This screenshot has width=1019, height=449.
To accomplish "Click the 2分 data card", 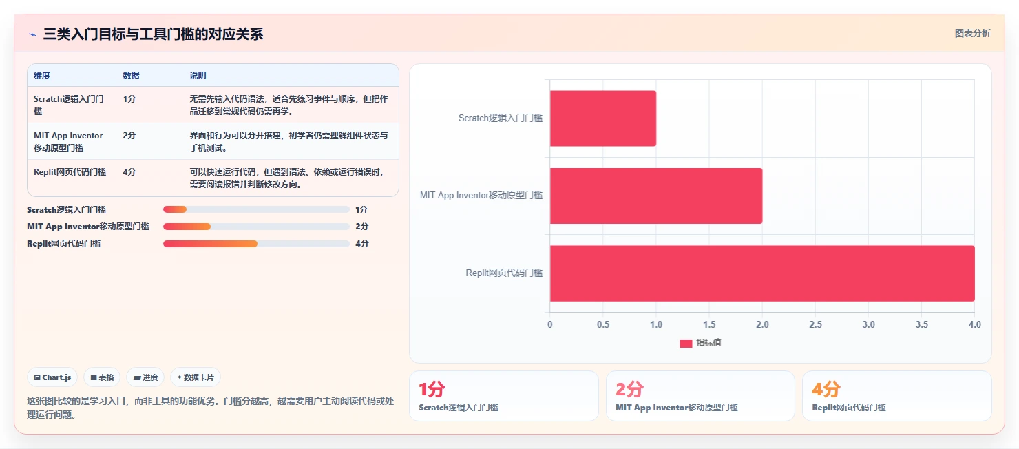I will tap(700, 396).
